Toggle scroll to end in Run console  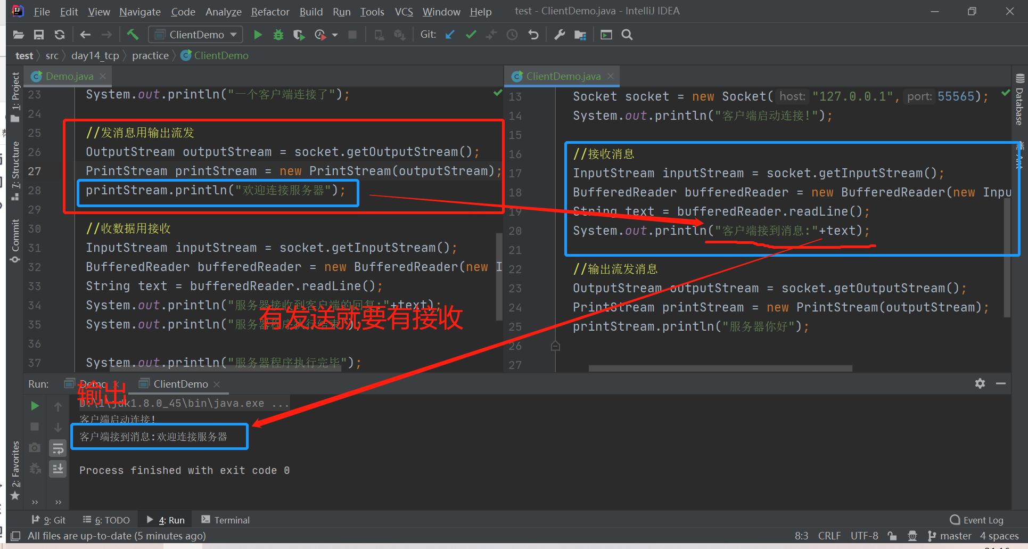pyautogui.click(x=57, y=469)
